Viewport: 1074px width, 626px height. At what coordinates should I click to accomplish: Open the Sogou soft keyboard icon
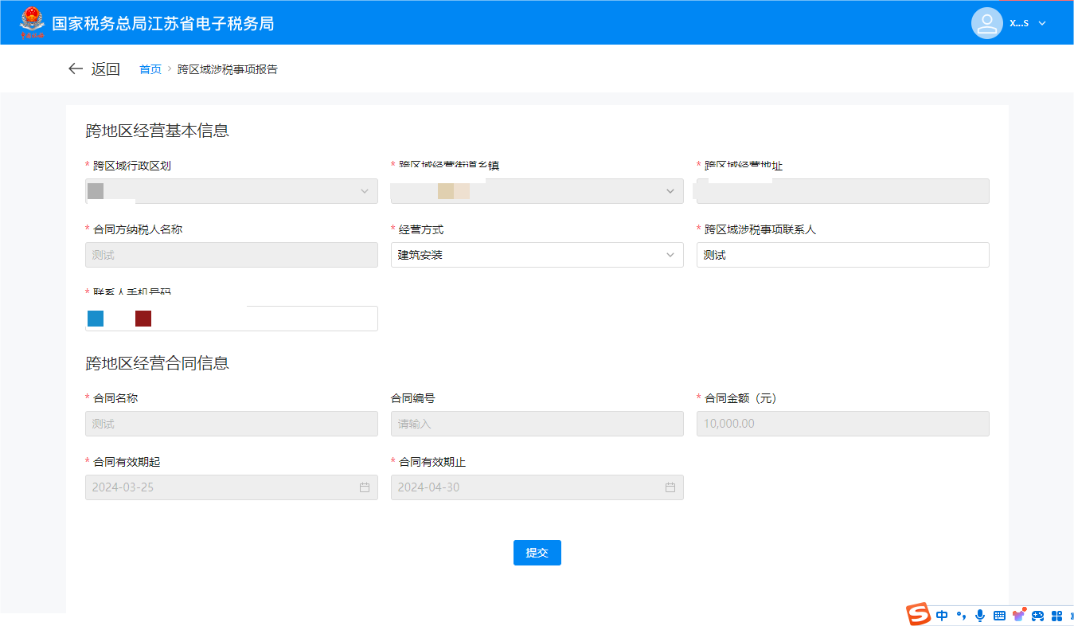pyautogui.click(x=999, y=616)
